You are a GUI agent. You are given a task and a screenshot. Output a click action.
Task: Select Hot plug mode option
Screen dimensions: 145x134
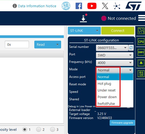tap(115, 84)
